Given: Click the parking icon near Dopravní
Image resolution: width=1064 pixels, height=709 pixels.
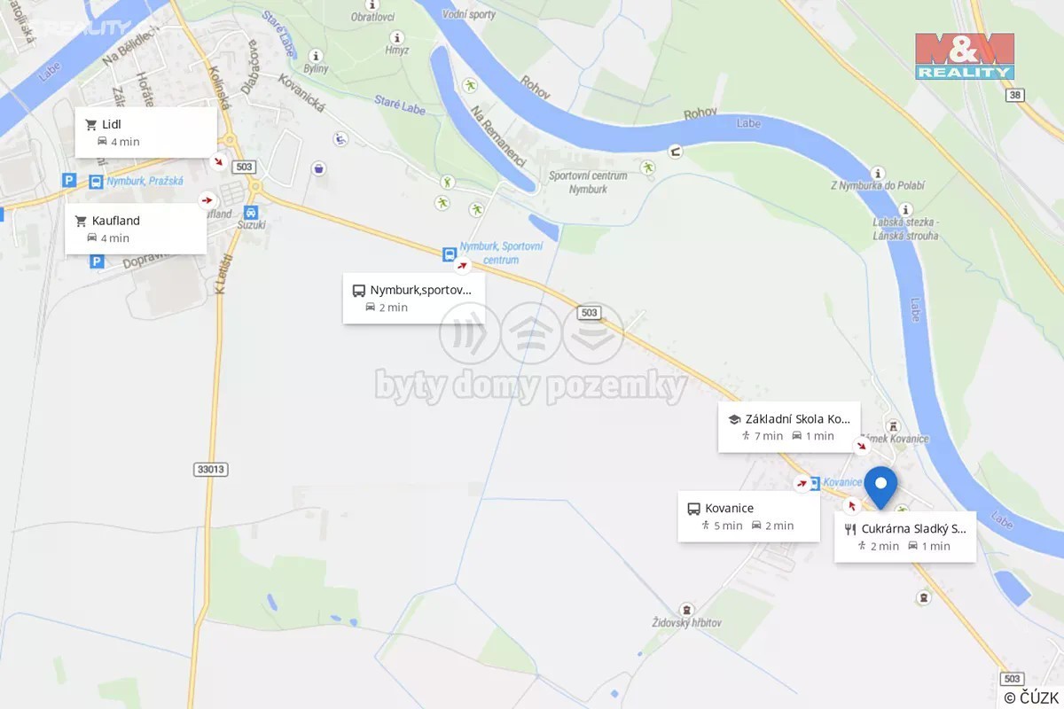Looking at the screenshot, I should [97, 261].
